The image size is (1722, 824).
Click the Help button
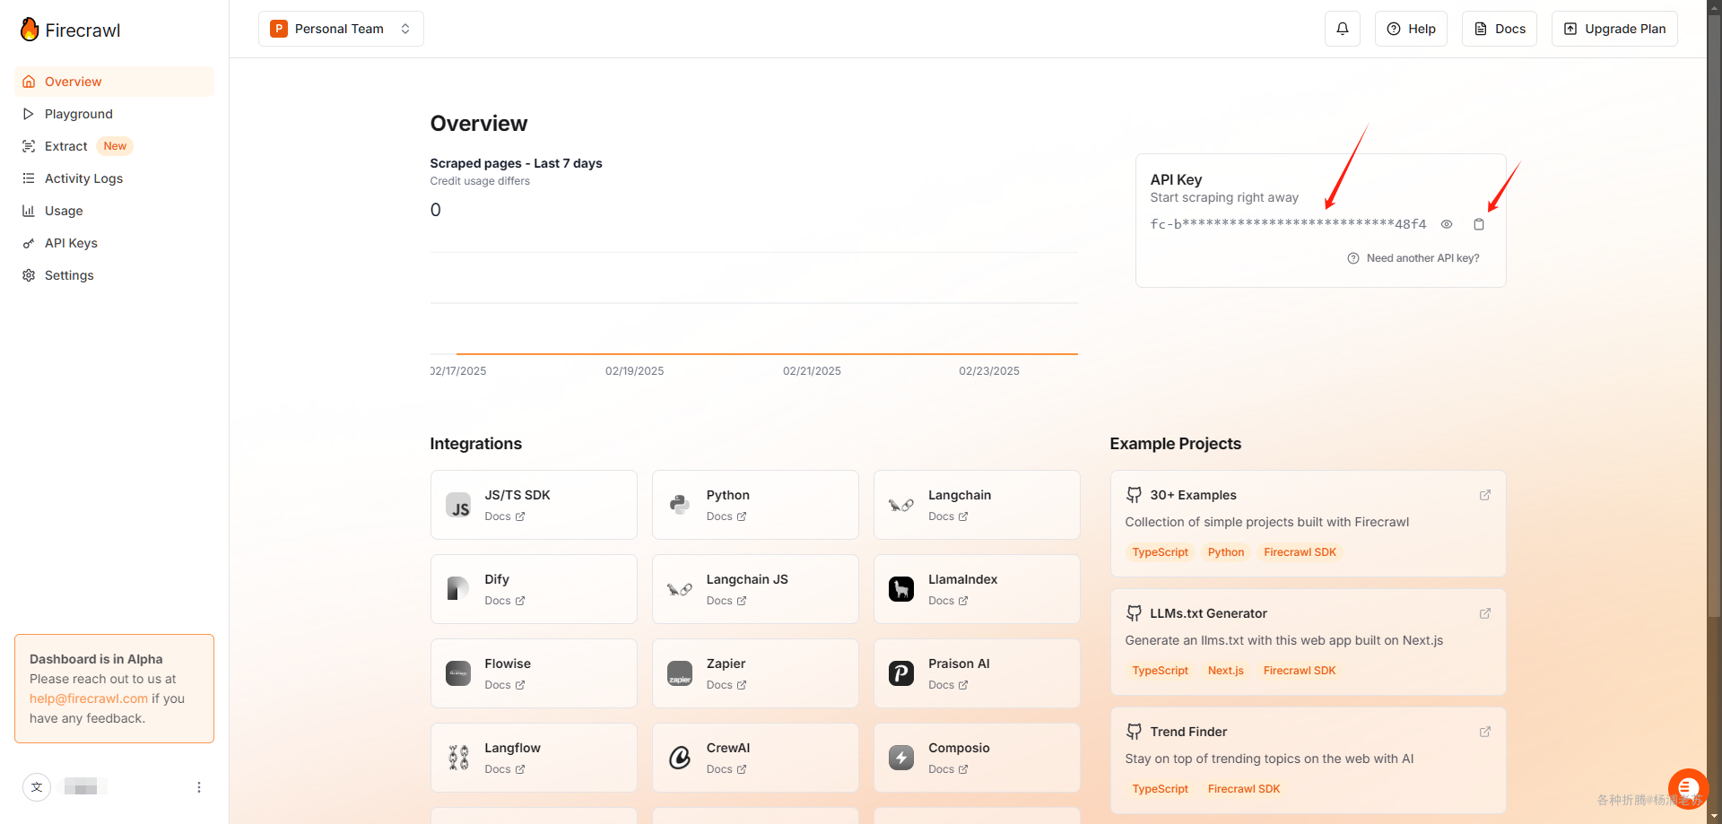tap(1411, 29)
